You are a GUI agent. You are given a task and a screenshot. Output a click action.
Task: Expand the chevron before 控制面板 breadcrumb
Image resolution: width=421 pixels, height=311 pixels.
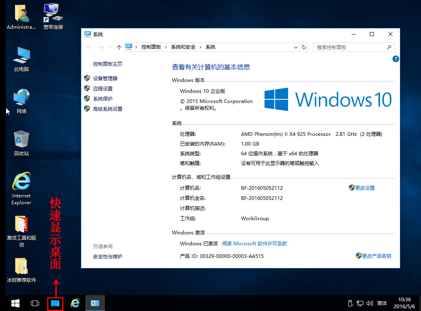[137, 47]
